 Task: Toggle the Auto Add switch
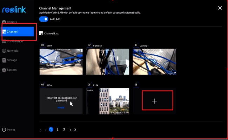(43, 19)
